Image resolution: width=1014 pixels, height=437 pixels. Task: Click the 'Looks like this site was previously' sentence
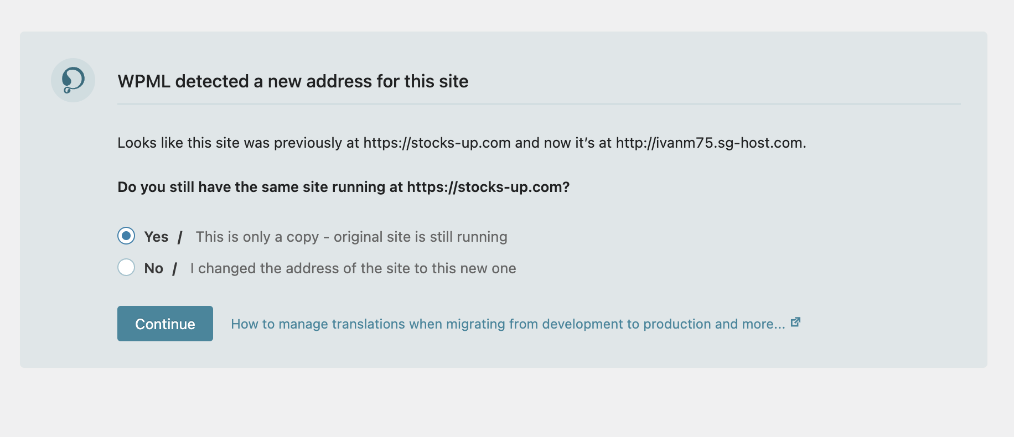(x=462, y=143)
